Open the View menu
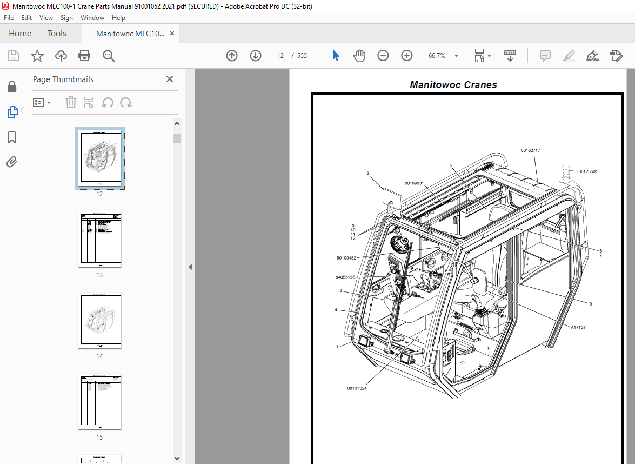 pos(46,18)
